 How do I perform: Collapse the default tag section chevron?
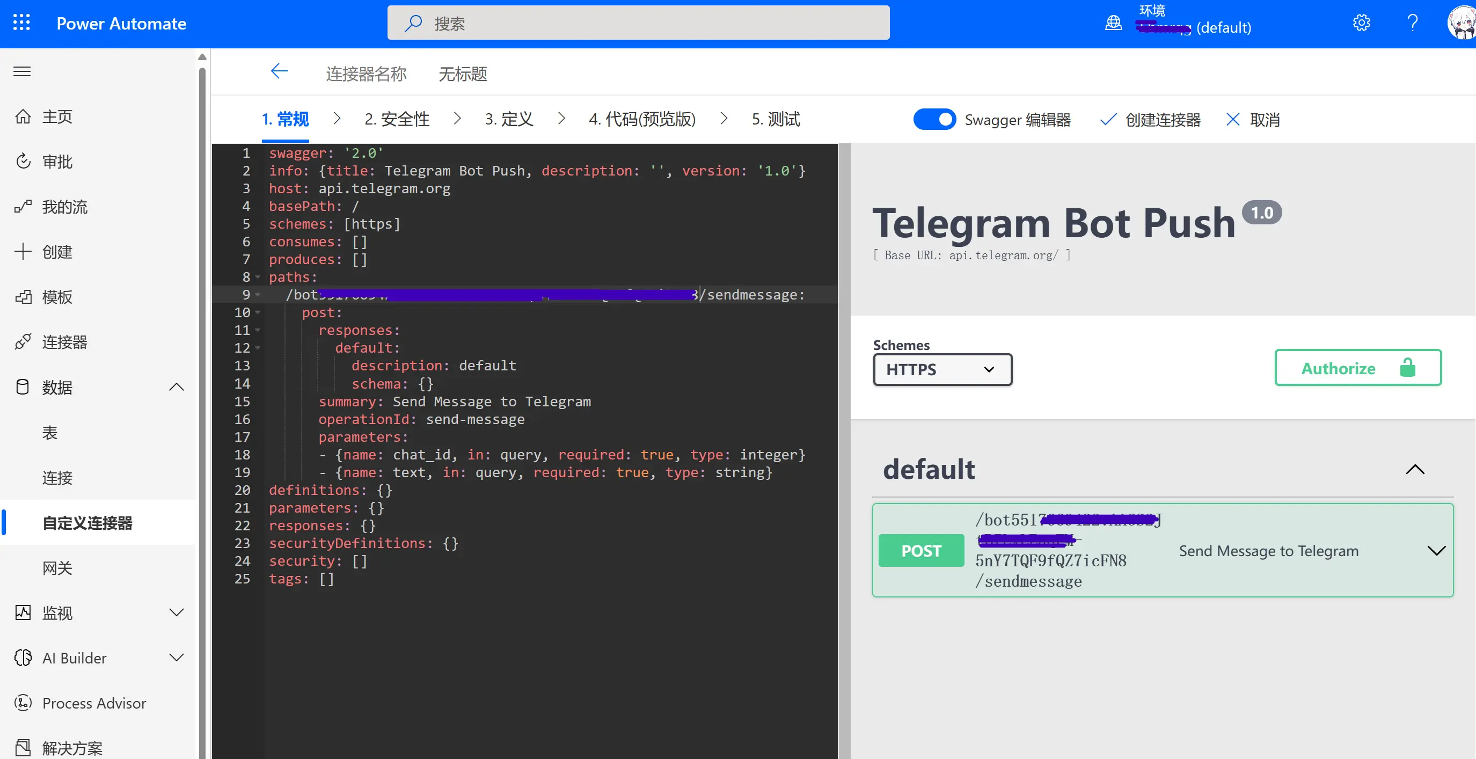coord(1415,469)
